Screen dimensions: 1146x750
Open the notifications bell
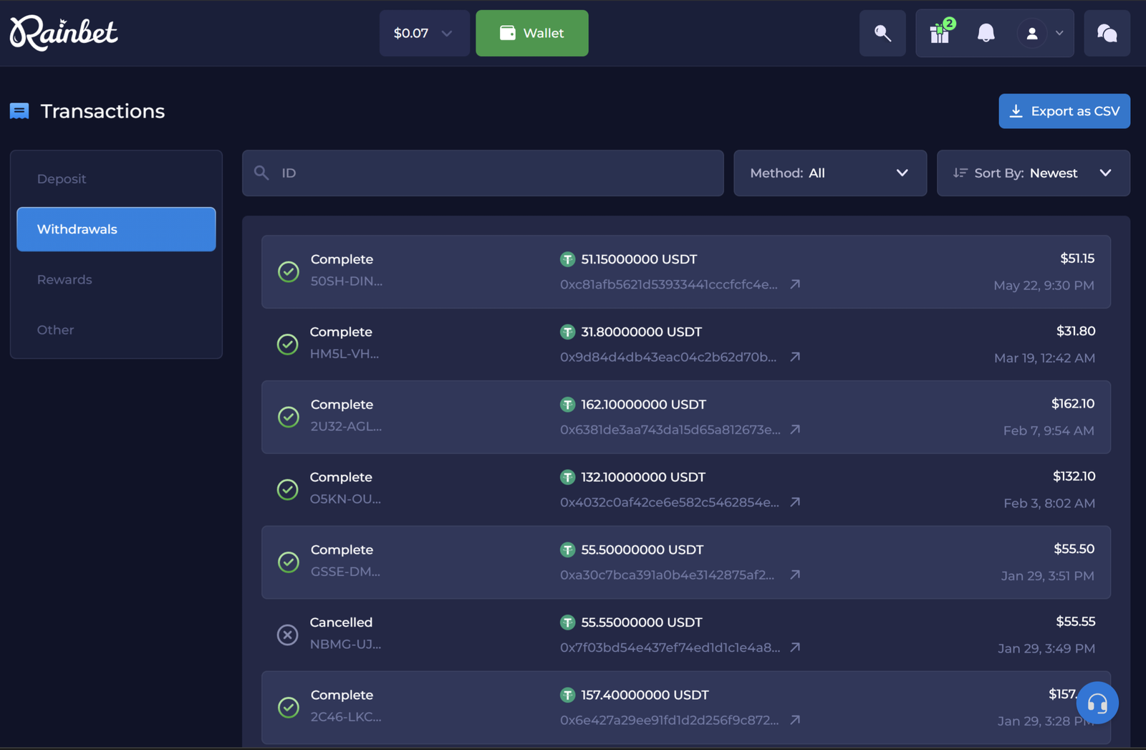(986, 33)
